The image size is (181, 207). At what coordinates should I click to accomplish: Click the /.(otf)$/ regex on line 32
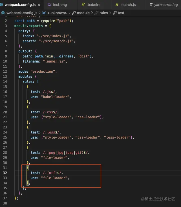[x=52, y=173]
